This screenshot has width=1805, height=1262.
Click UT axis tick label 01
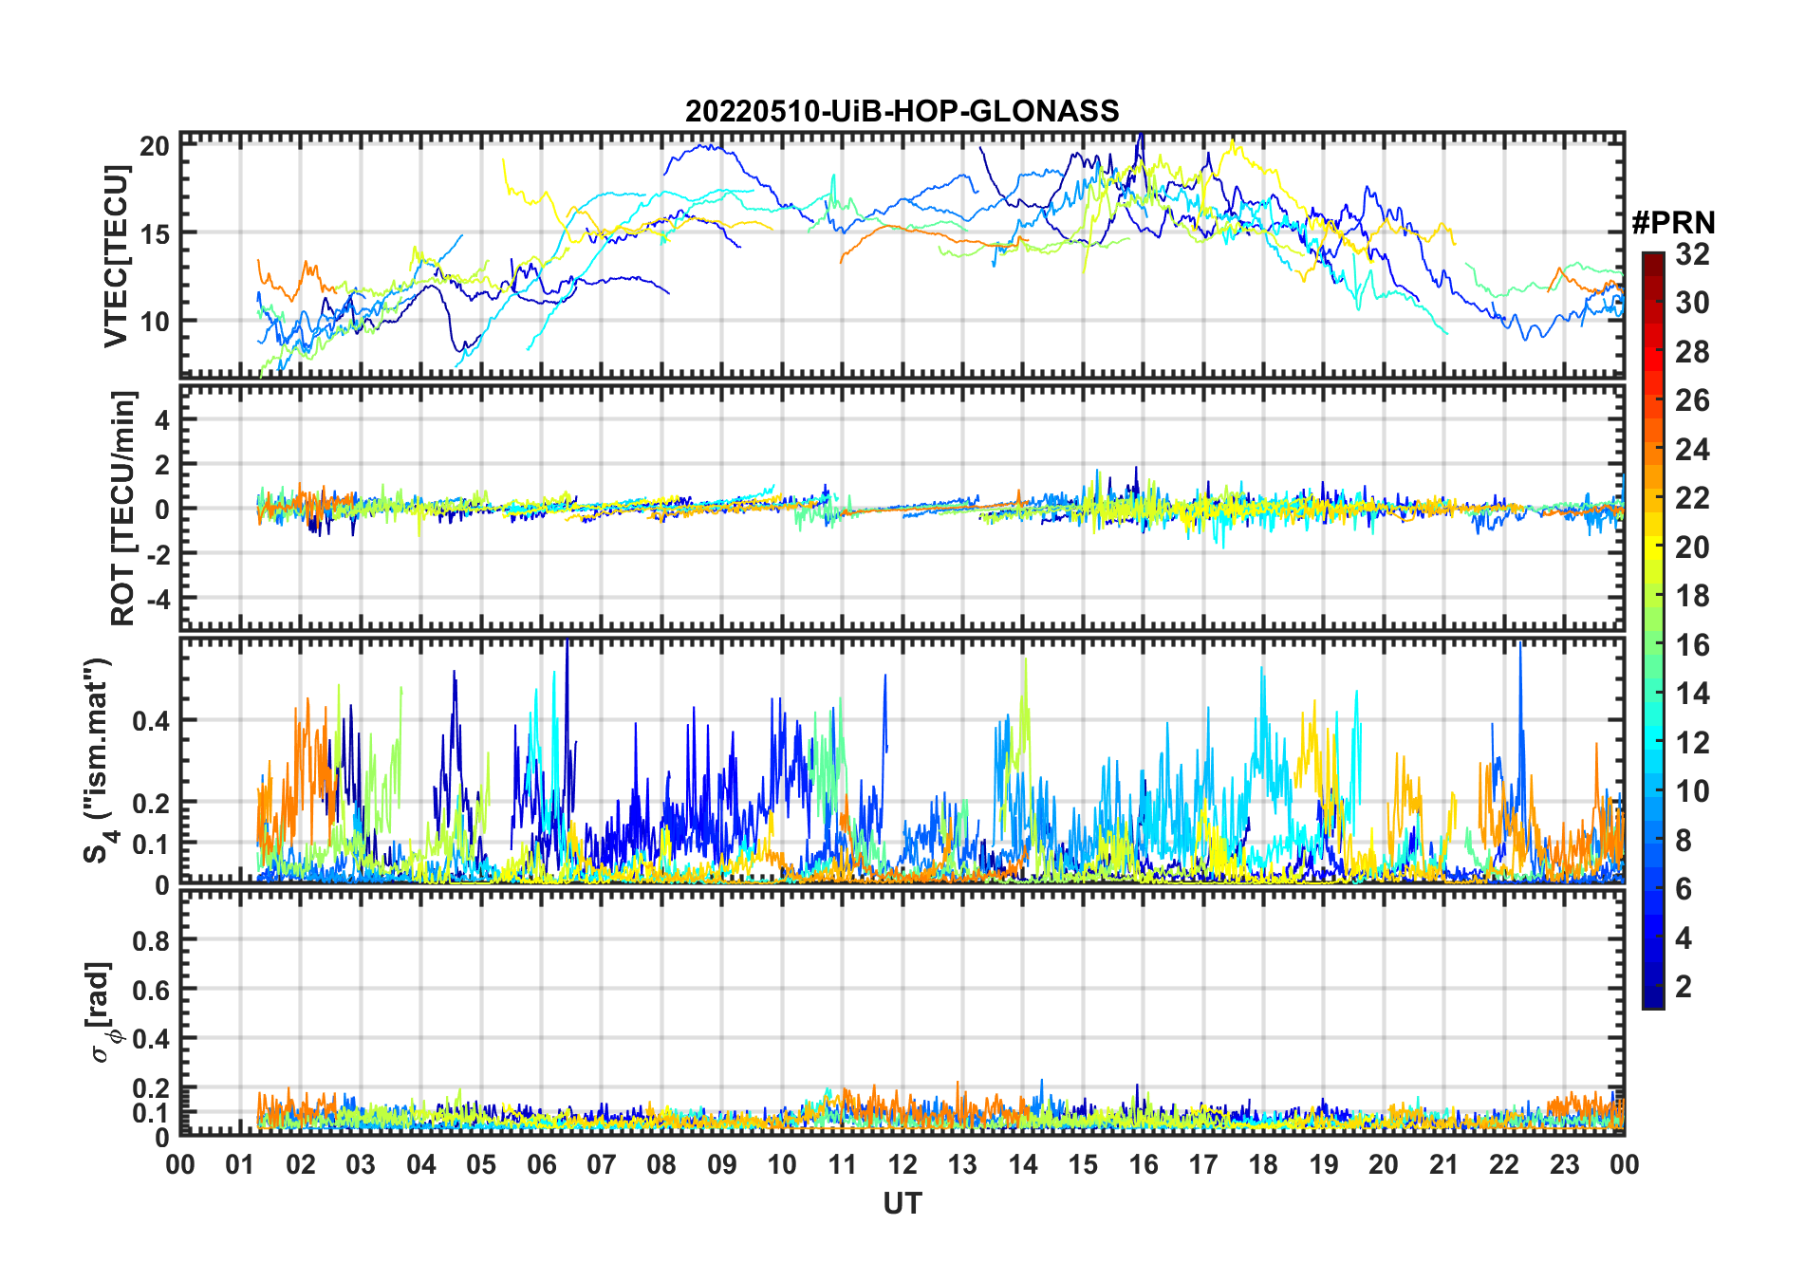pyautogui.click(x=241, y=1164)
